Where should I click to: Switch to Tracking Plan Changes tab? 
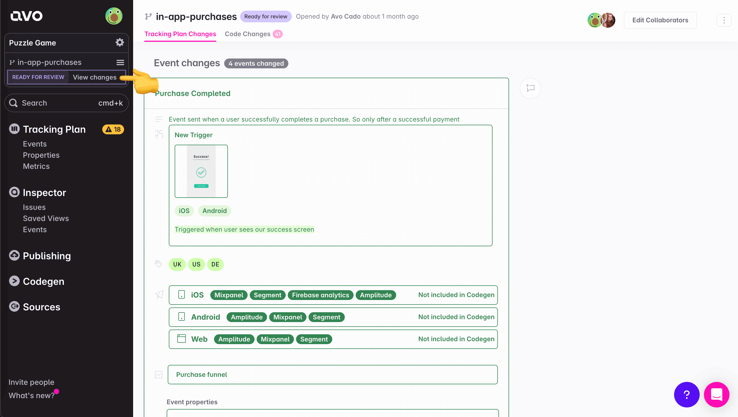[x=180, y=34]
